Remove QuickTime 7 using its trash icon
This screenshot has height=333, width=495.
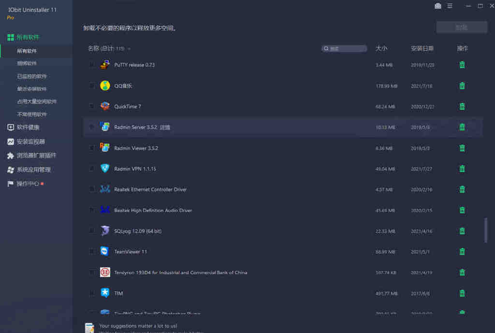pos(462,106)
